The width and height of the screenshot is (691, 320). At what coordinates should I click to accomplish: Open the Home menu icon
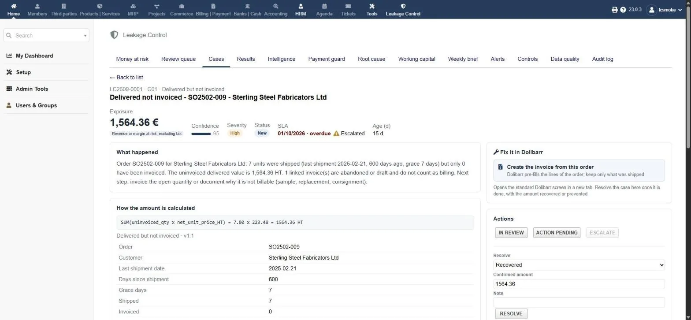coord(14,6)
